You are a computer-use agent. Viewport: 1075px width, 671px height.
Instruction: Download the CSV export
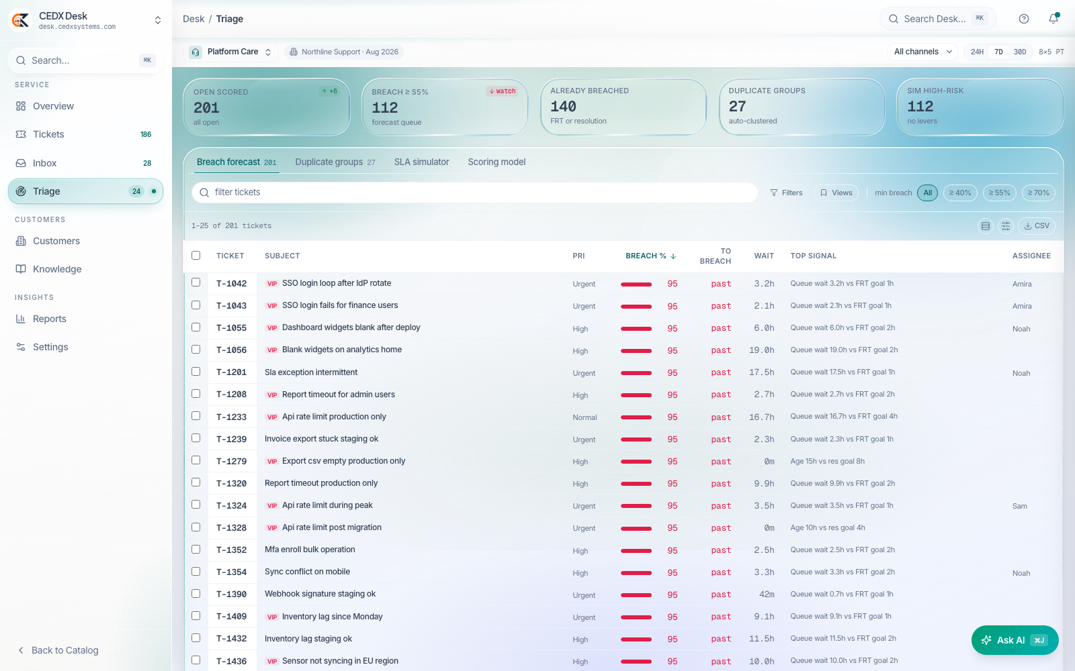(1037, 226)
